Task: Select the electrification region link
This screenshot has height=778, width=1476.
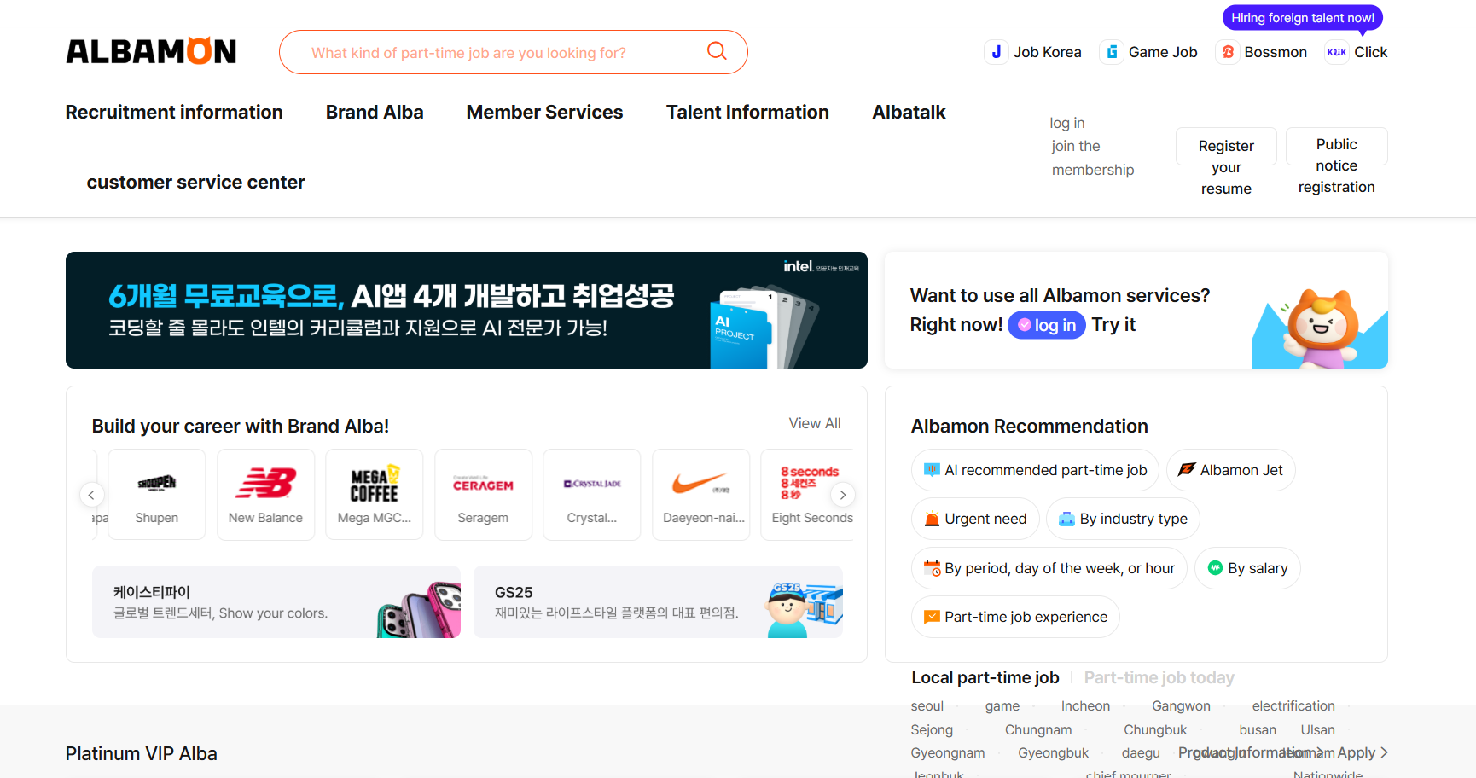Action: [x=1293, y=705]
